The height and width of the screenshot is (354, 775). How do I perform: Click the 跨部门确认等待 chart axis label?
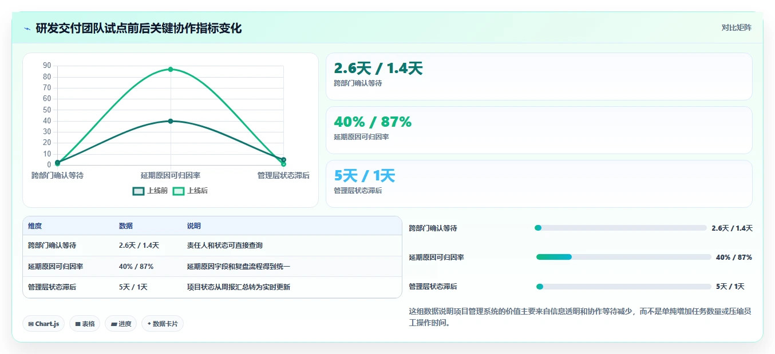tap(57, 175)
